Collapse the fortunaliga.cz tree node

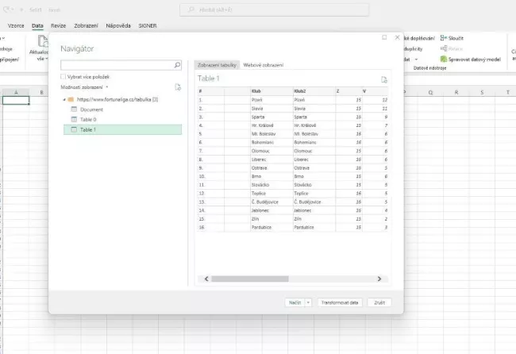click(63, 99)
